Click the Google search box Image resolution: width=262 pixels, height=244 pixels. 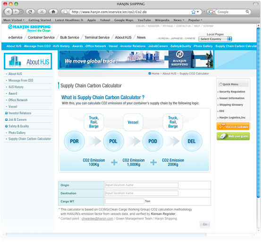[230, 12]
